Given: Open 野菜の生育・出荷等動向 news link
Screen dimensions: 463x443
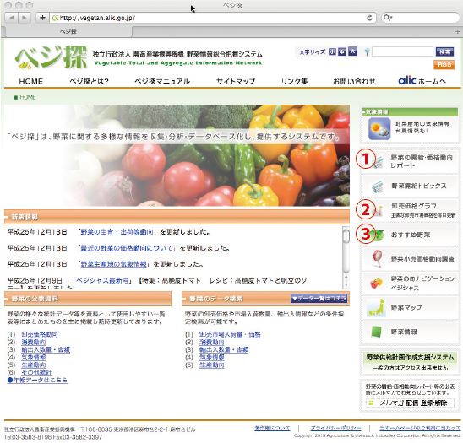Looking at the screenshot, I should pos(117,232).
